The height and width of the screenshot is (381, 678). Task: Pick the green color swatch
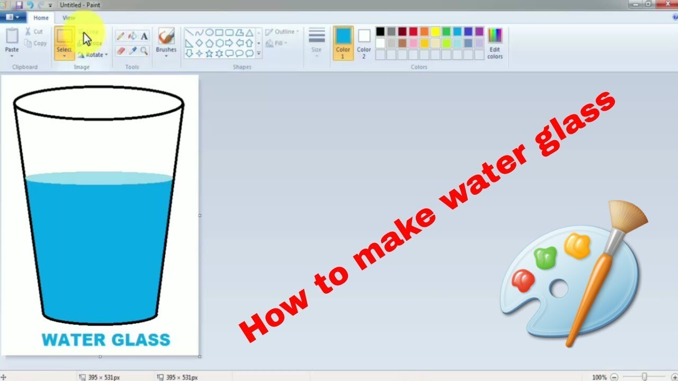[447, 32]
